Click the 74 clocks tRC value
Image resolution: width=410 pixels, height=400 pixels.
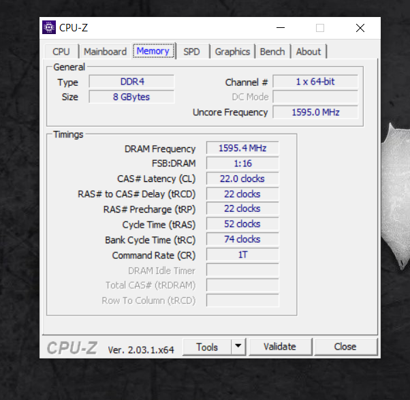(242, 239)
